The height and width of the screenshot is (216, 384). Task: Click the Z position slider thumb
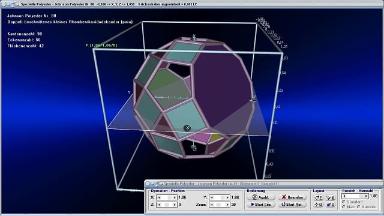(167, 205)
